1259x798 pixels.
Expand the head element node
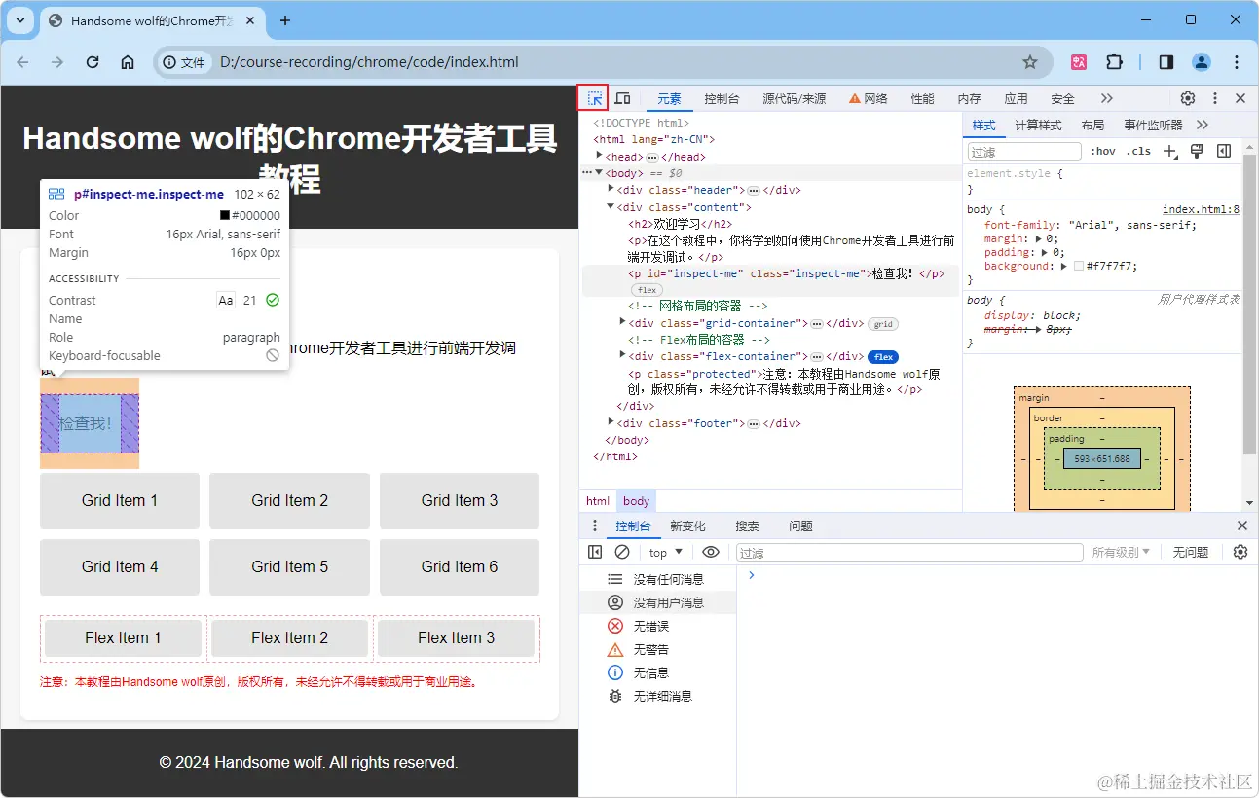600,156
